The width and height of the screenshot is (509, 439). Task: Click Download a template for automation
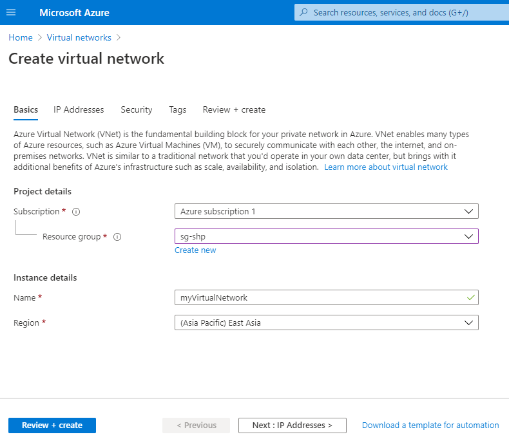click(430, 425)
